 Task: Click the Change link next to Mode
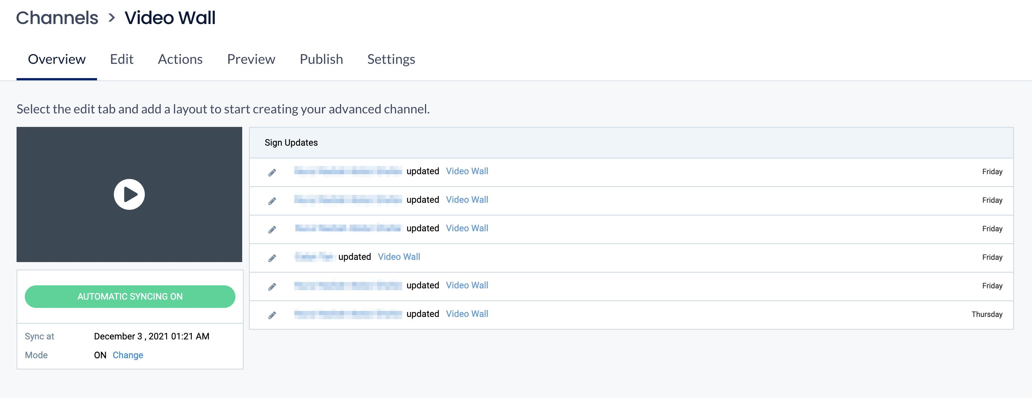pos(128,355)
